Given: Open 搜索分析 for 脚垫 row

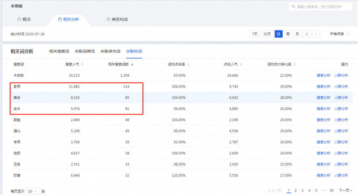Looking at the screenshot, I should [x=324, y=120].
